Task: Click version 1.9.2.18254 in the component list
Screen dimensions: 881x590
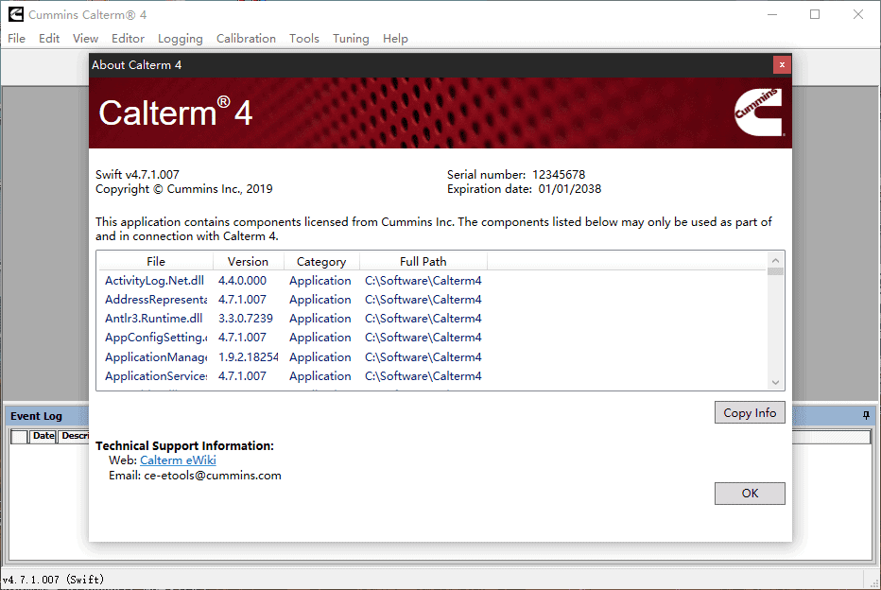Action: pos(248,356)
